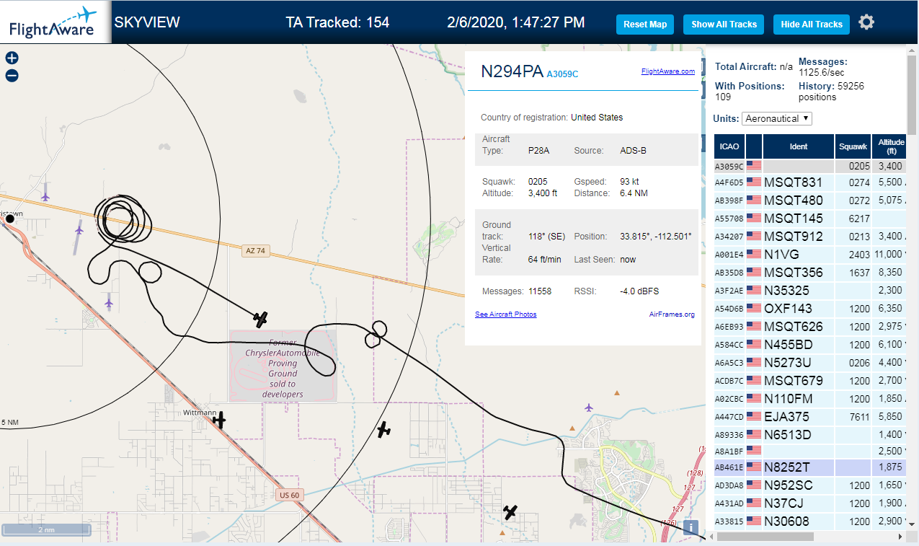Select the highlighted N8252T row

809,467
